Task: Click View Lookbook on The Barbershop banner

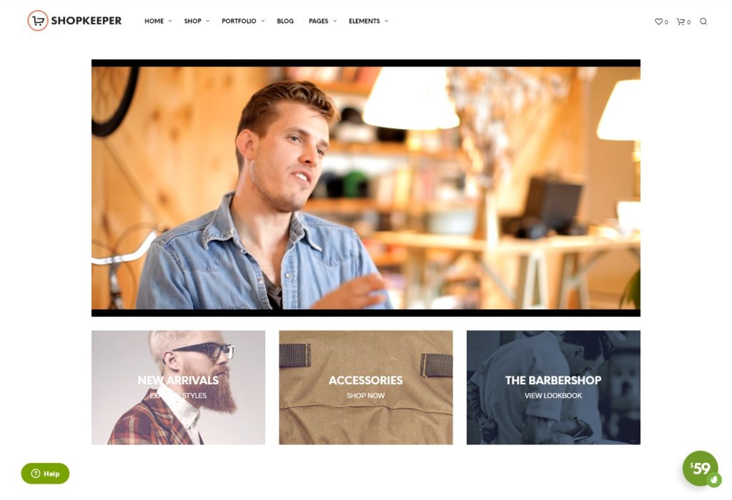Action: (553, 396)
